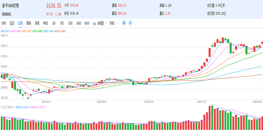Select the 五日 chart tab
This screenshot has height=131, width=263.
click(x=12, y=23)
